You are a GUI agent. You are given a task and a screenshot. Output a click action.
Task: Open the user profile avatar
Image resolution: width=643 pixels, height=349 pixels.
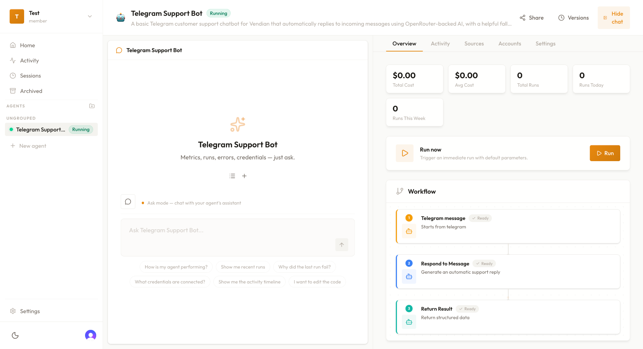point(90,335)
